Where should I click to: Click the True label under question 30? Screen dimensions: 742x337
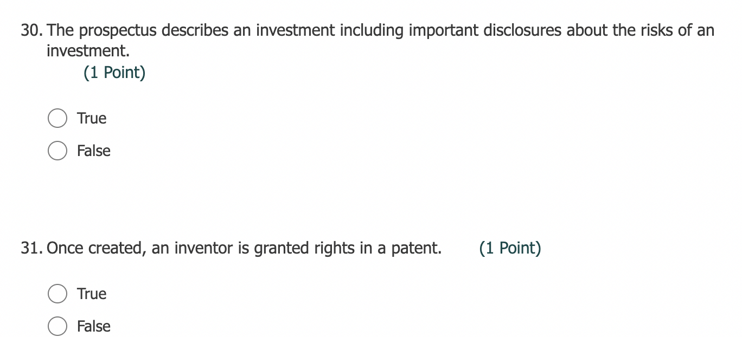(x=91, y=118)
